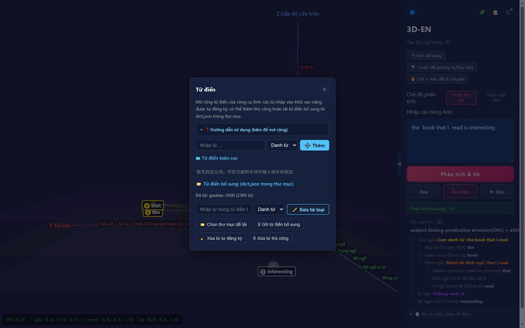Click the 'Phân tích AI xong: 7 từ' status

pos(460,209)
